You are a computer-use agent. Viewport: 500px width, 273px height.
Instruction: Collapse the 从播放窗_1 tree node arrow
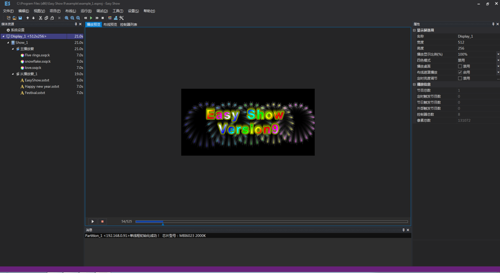(13, 74)
